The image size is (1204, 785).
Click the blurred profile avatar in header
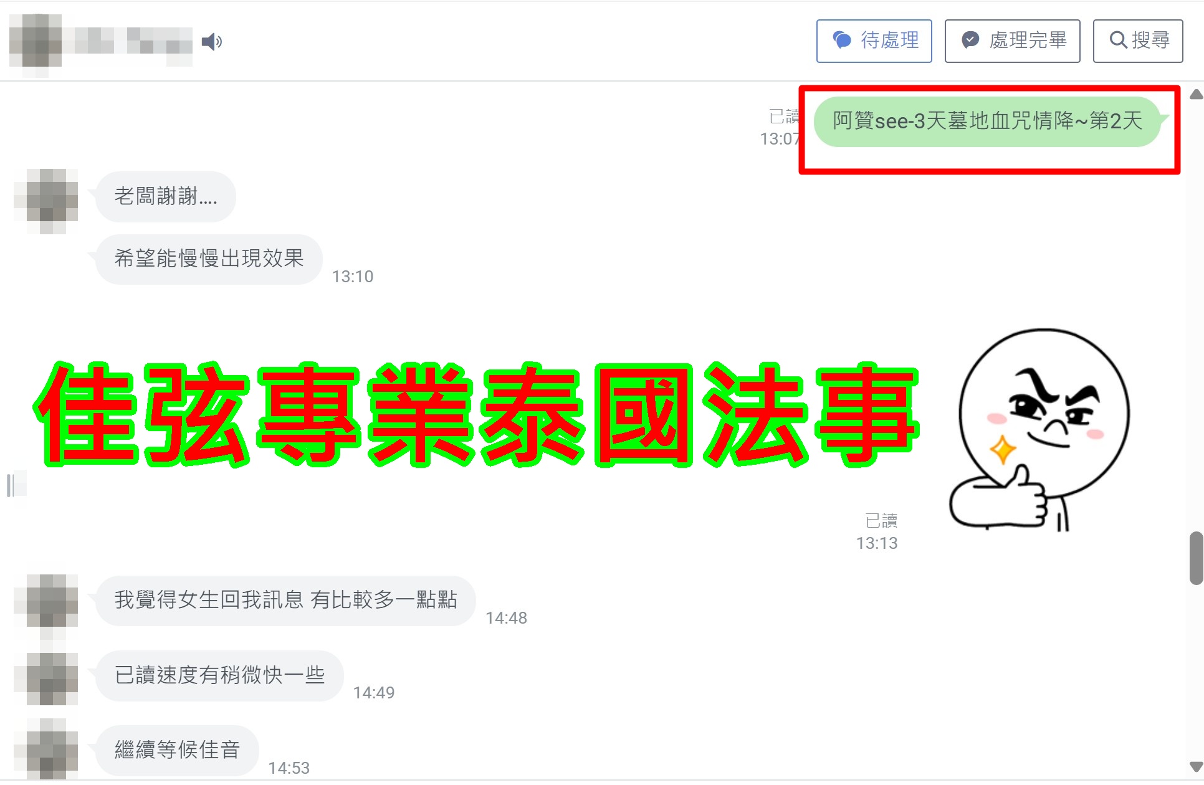click(x=36, y=42)
